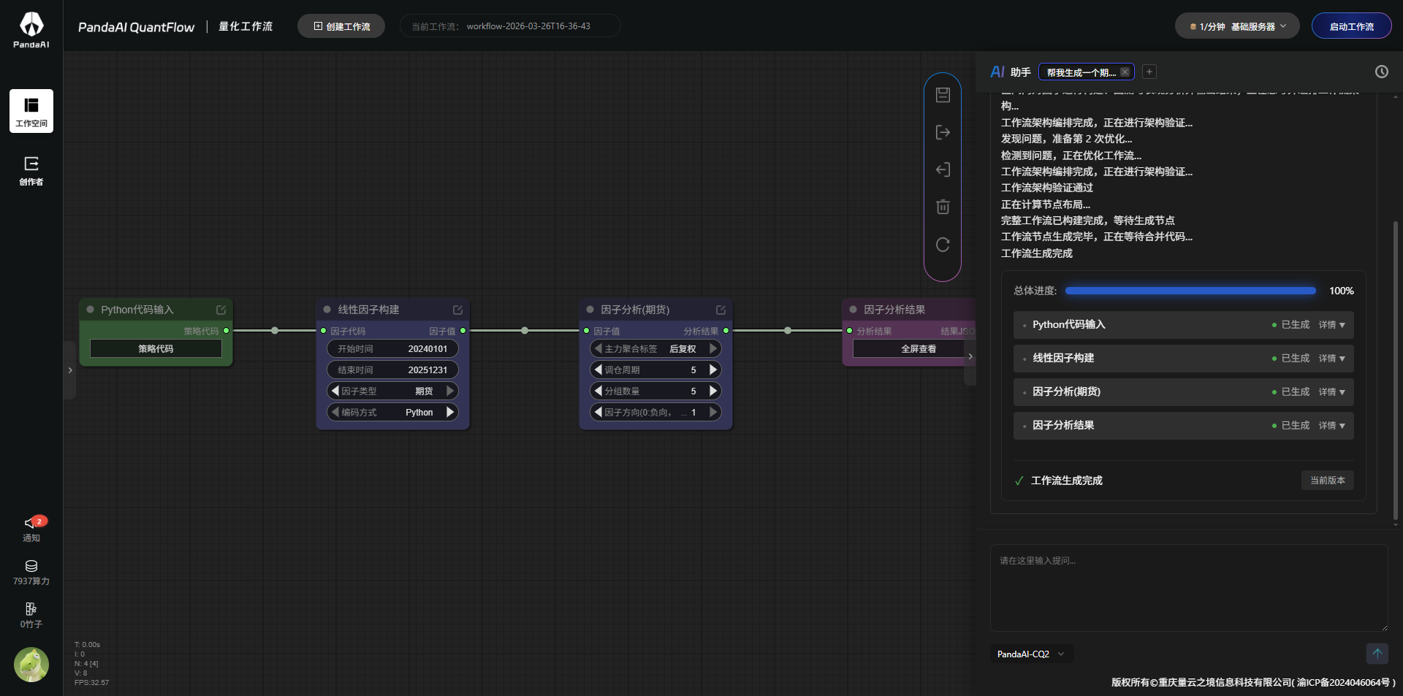Open the AI assistant history clock

coord(1381,72)
